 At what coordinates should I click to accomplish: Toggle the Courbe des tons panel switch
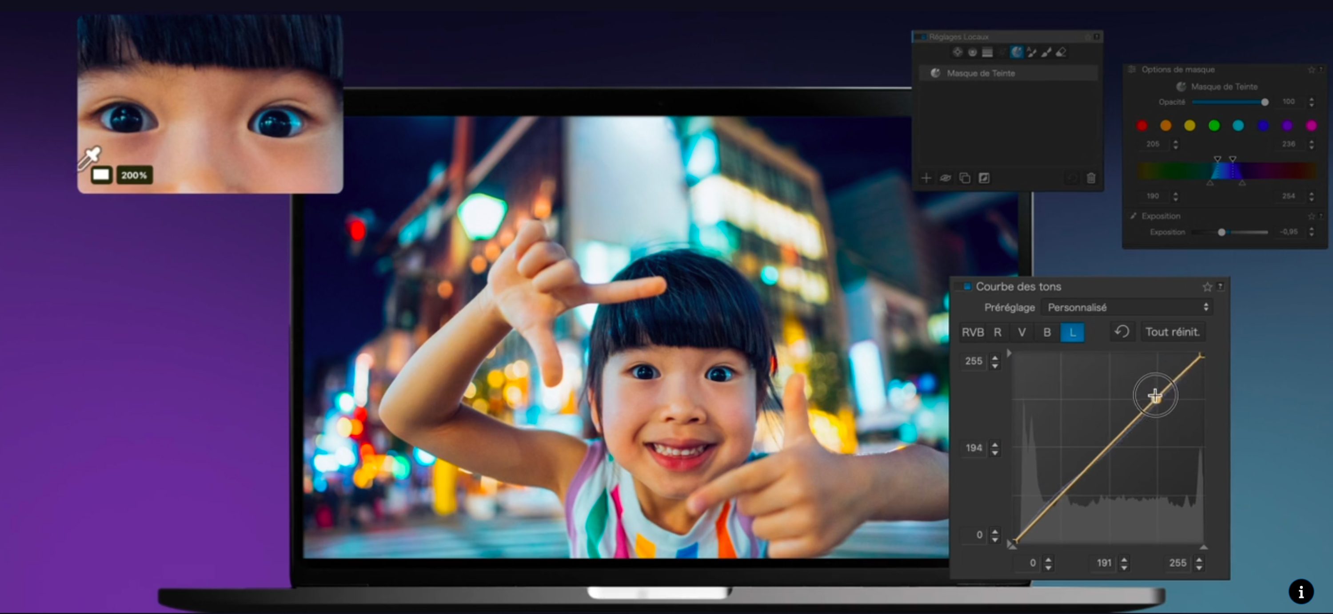point(966,286)
